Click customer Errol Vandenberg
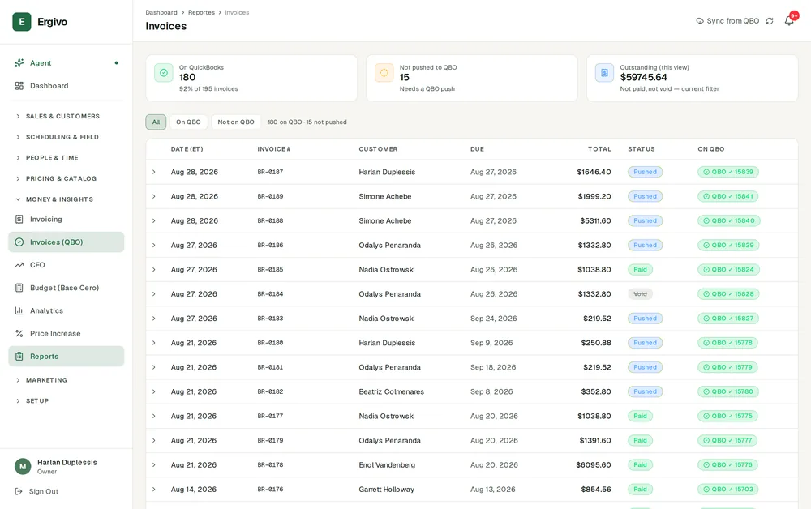This screenshot has height=509, width=811. [387, 465]
